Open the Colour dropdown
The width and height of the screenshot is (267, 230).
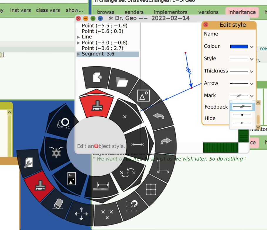coord(252,47)
